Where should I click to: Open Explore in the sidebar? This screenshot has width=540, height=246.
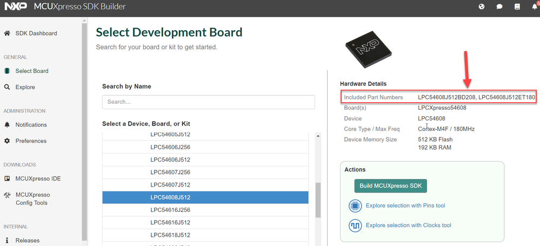point(25,87)
